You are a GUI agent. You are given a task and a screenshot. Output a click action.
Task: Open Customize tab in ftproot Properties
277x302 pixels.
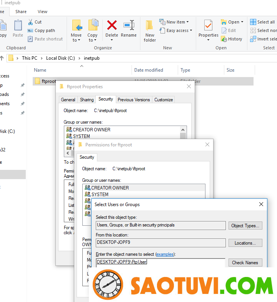point(164,99)
